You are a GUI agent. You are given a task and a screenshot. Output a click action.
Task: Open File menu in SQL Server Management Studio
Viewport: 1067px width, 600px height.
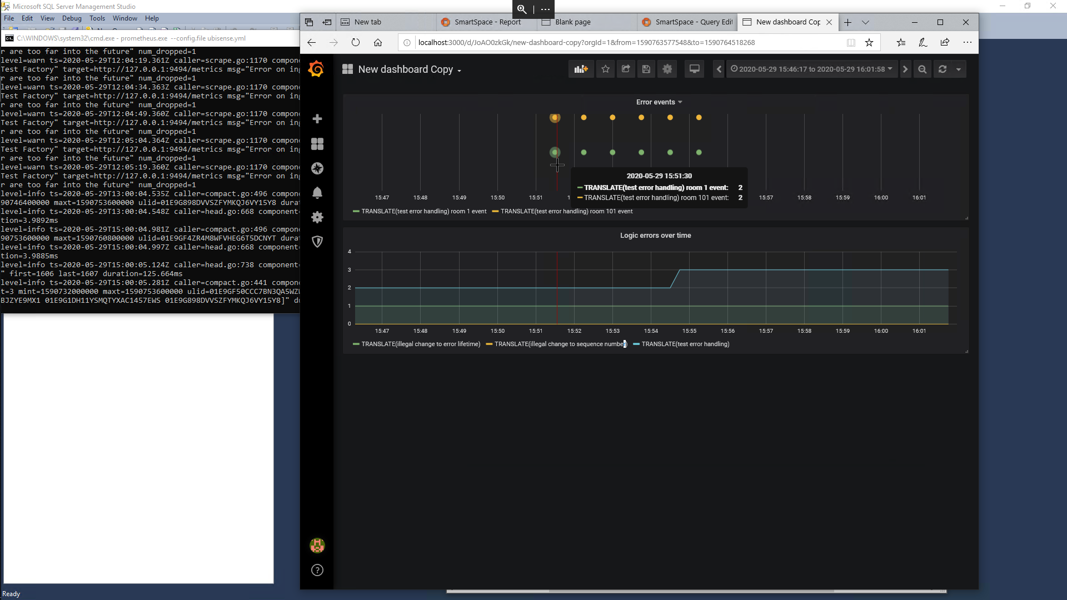click(x=9, y=18)
